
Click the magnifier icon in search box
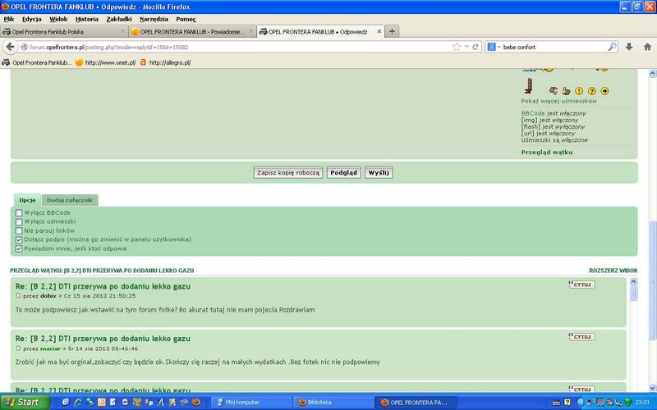(612, 47)
